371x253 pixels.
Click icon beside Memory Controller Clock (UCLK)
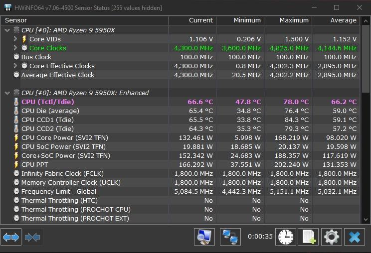[x=16, y=183]
